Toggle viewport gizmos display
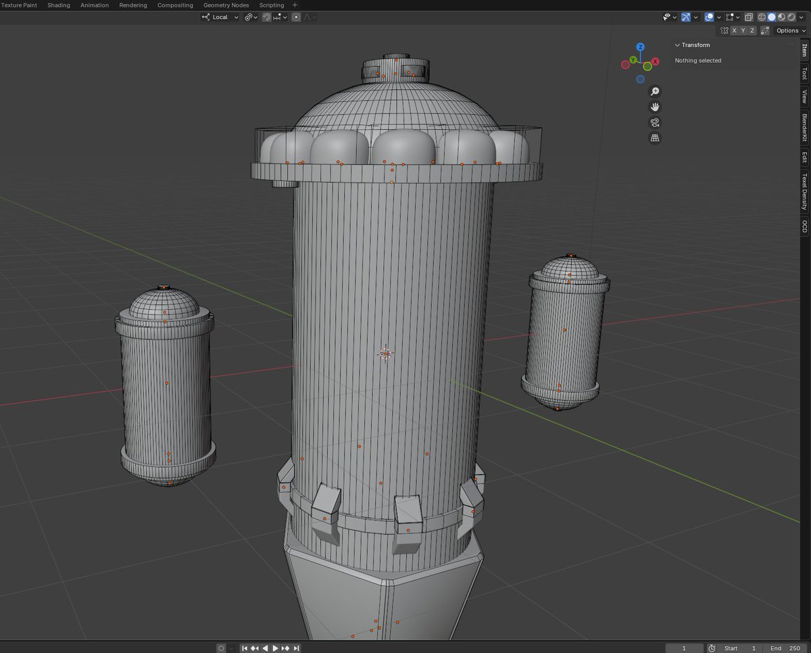 [x=686, y=17]
